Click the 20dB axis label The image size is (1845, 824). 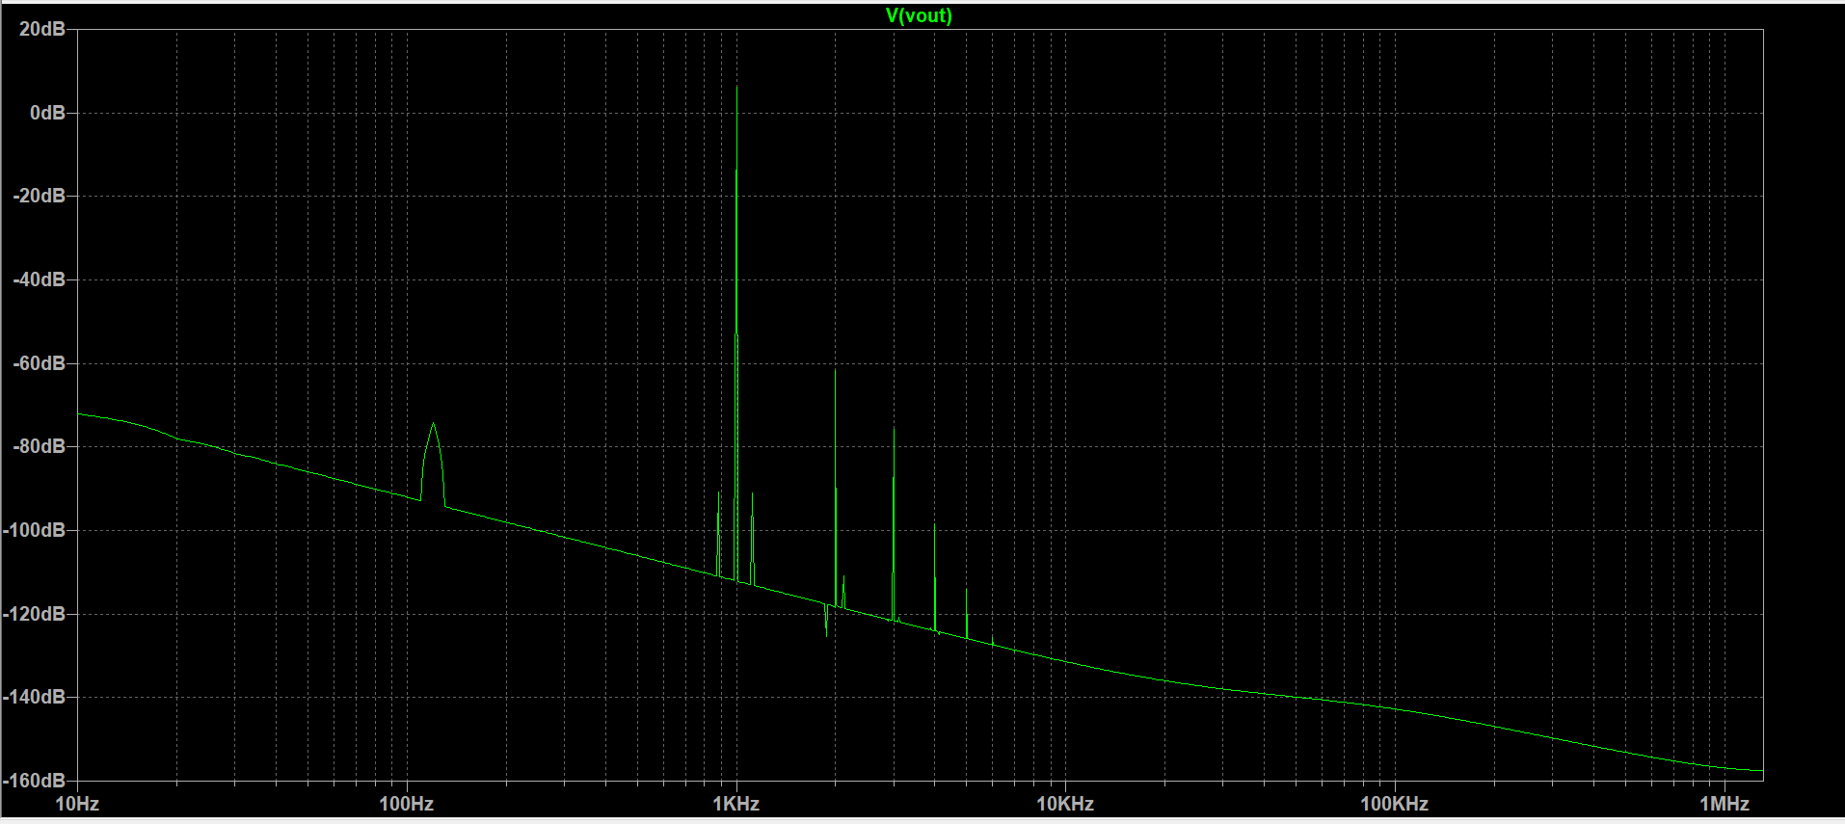tap(42, 29)
